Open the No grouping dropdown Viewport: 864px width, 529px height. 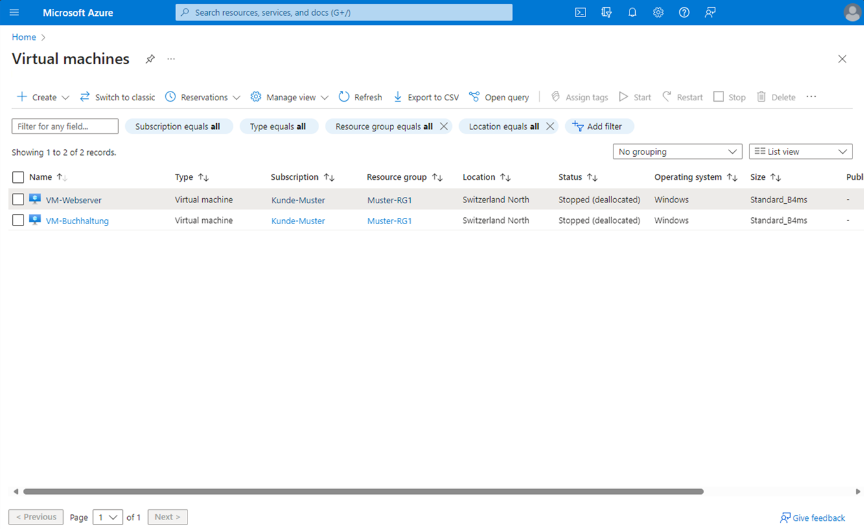click(677, 152)
